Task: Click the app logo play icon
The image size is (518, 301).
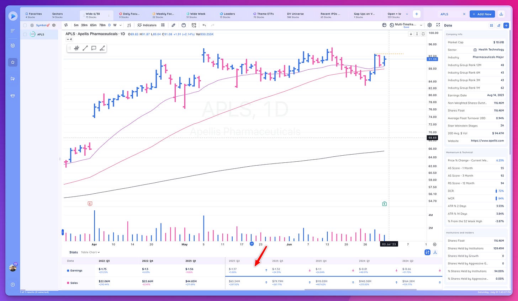Action: (x=13, y=16)
